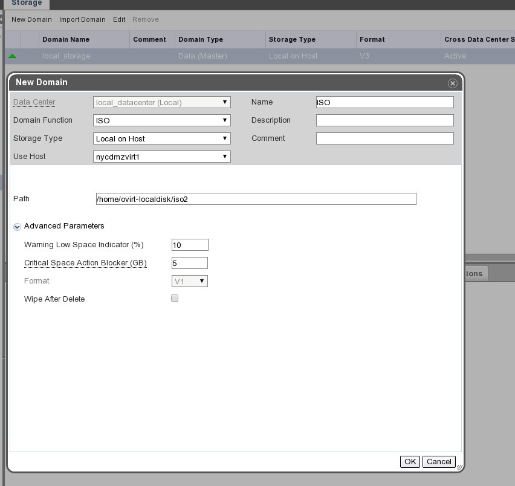The height and width of the screenshot is (486, 515).
Task: Collapse the Advanced Parameters section
Action: tap(18, 226)
